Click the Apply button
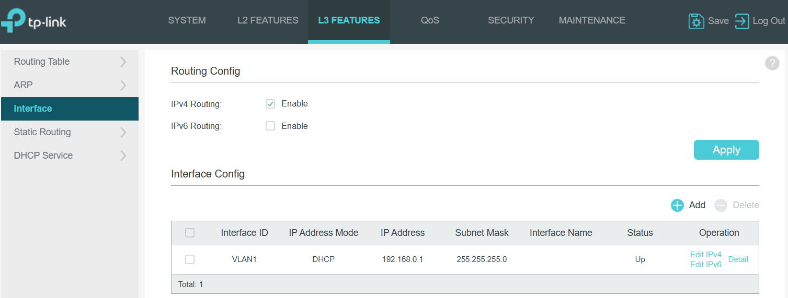Screen dimensions: 788x298 tap(726, 150)
